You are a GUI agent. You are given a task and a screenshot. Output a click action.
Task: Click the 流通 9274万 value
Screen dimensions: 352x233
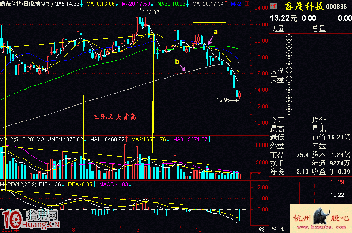(x=331, y=163)
